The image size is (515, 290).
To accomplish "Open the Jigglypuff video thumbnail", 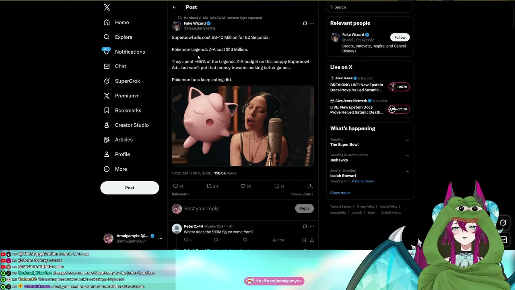I will tap(243, 126).
